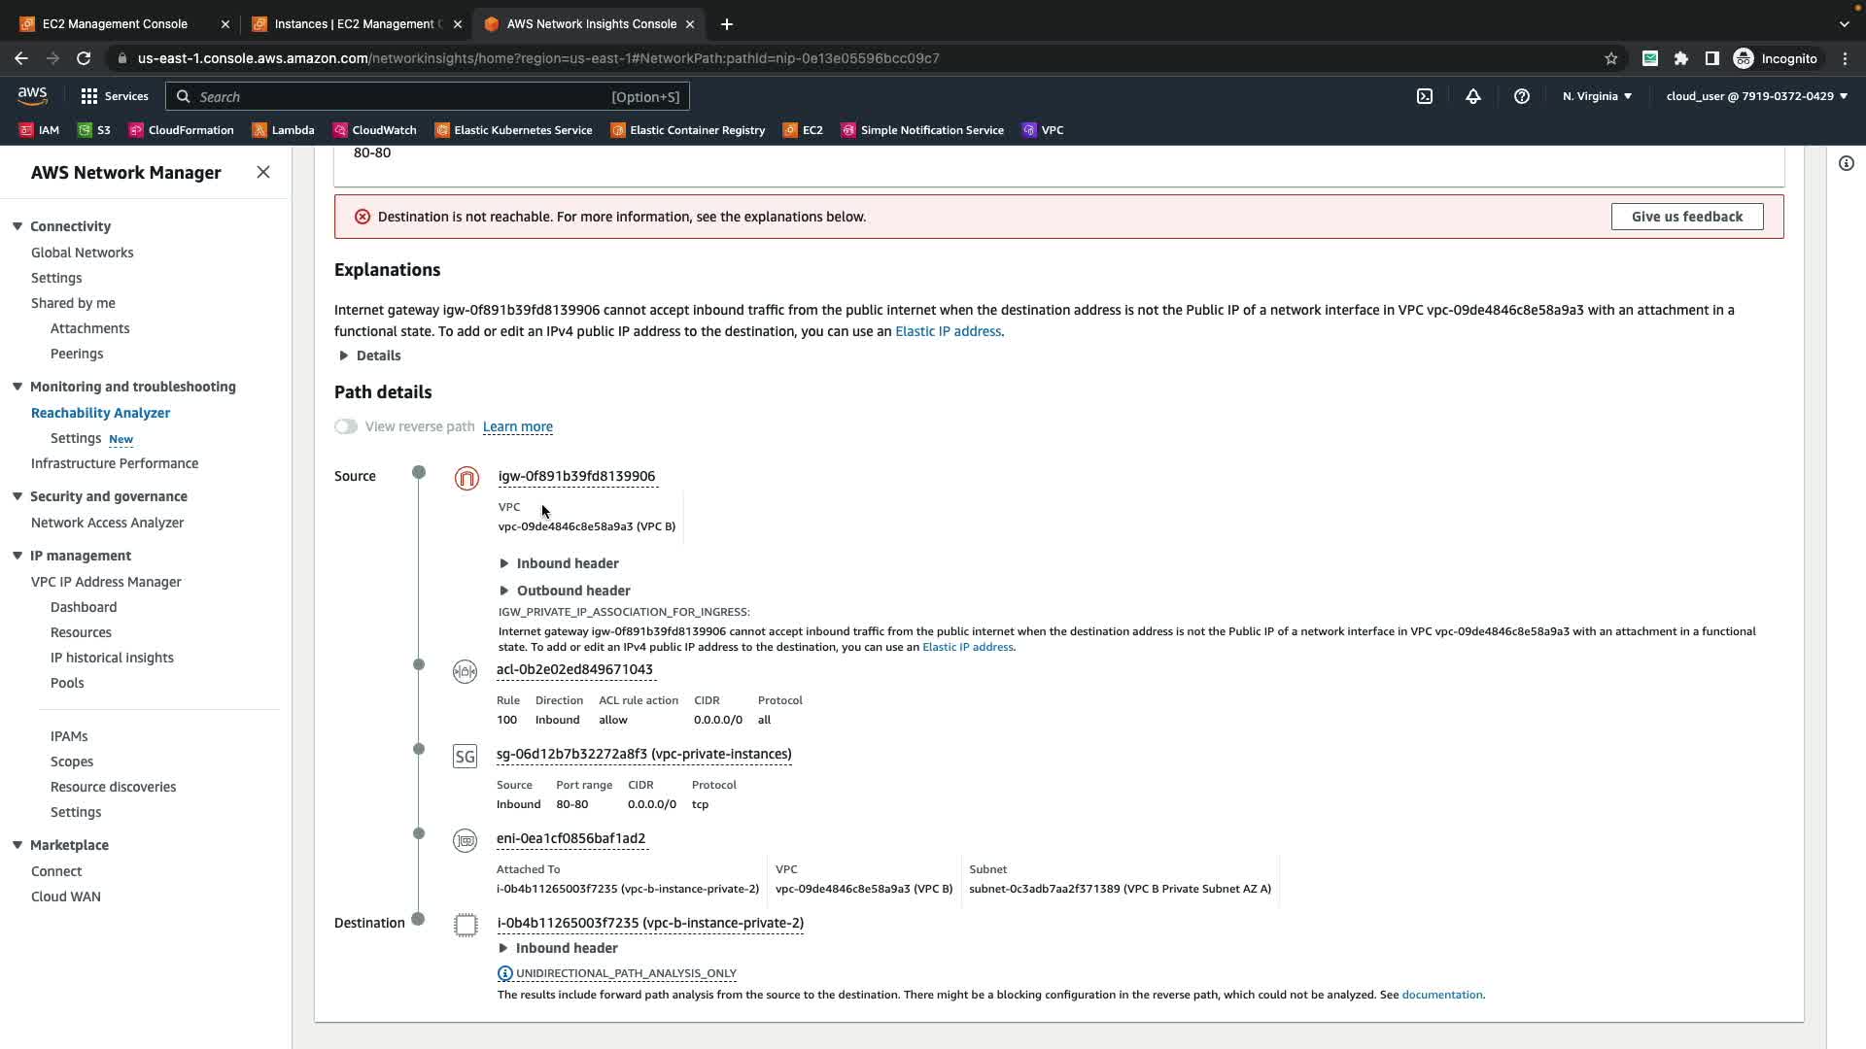The width and height of the screenshot is (1866, 1049).
Task: Open the help question mark icon
Action: (1522, 96)
